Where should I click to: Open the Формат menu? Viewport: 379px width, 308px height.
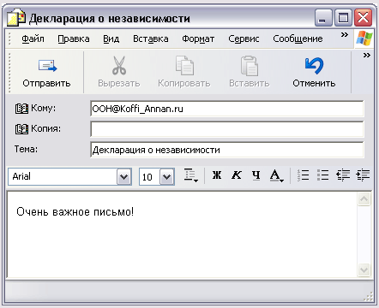pos(198,38)
